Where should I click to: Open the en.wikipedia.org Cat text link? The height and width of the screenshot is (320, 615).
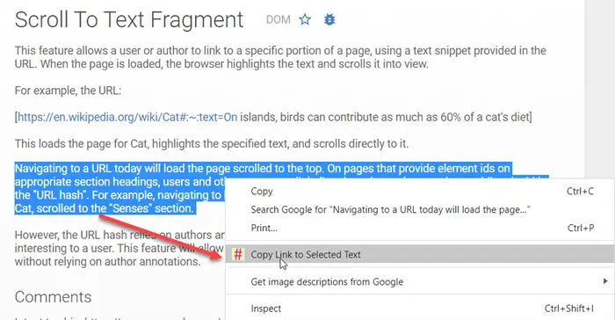[x=127, y=117]
